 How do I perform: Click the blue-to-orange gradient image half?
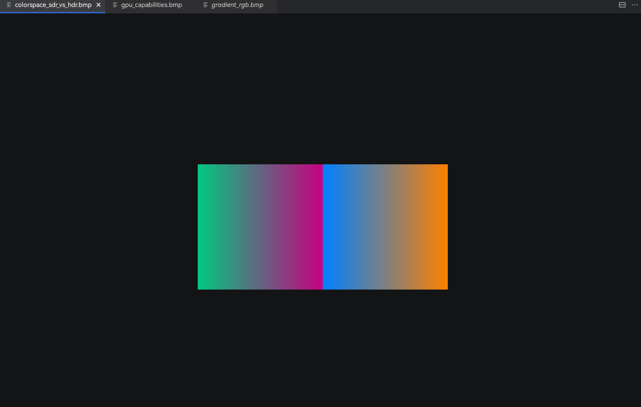tap(385, 227)
